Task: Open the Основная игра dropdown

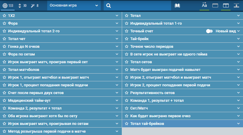Action: pyautogui.click(x=74, y=5)
